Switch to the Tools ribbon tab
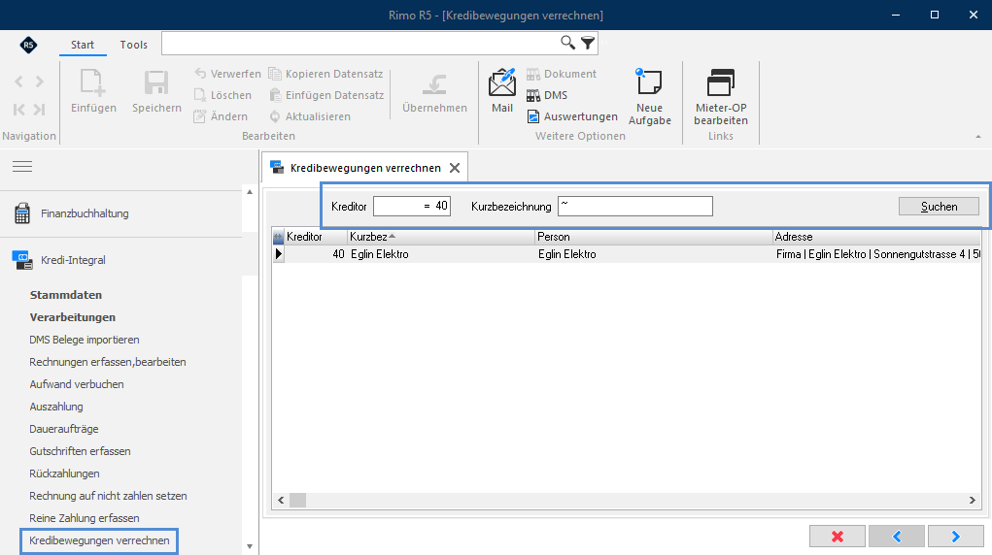This screenshot has width=992, height=555. coord(133,45)
